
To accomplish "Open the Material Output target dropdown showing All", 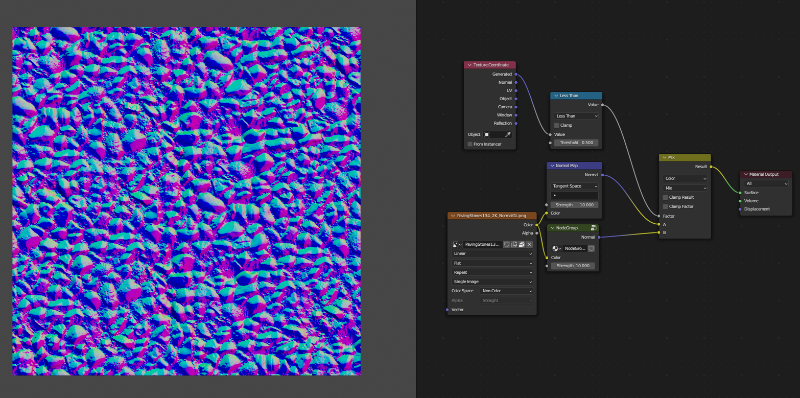I will [x=766, y=183].
